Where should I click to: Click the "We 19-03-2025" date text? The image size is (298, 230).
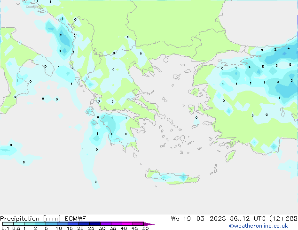[198, 219]
